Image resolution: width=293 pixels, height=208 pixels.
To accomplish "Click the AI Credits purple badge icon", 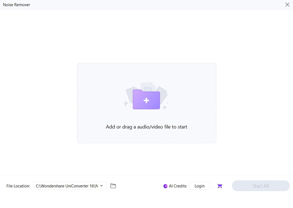I will coord(165,186).
